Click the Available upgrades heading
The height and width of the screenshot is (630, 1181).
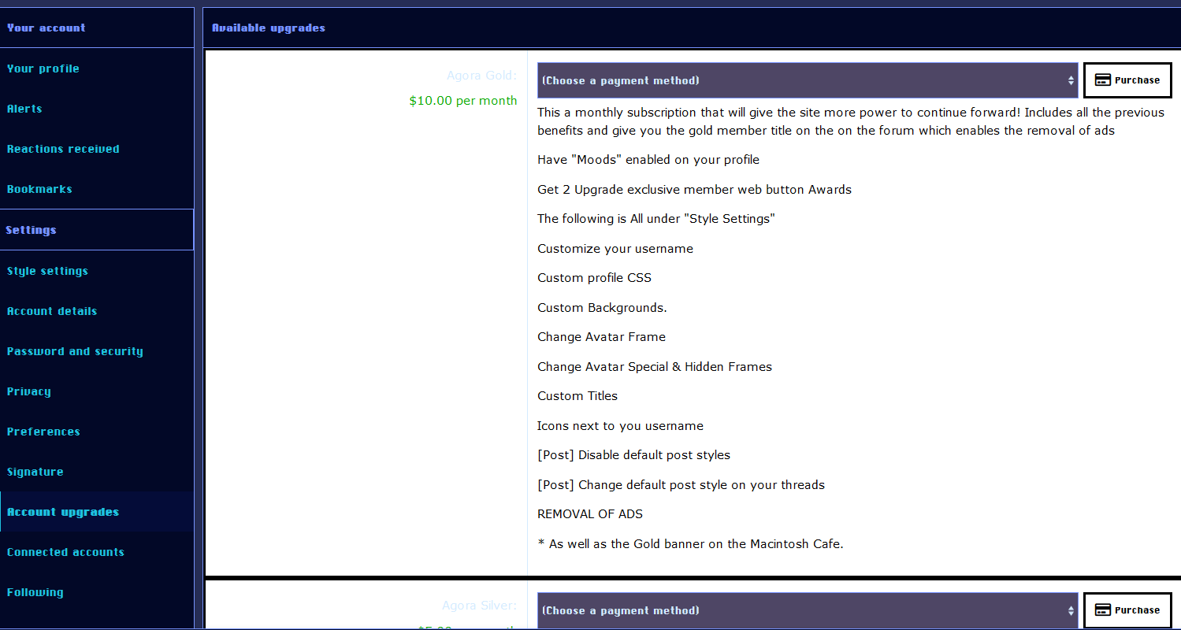point(269,28)
